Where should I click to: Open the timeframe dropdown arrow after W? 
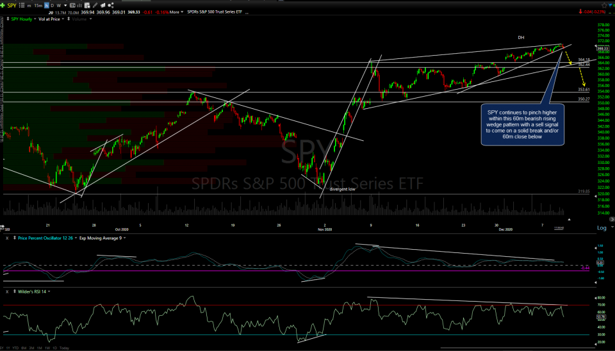coord(65,6)
